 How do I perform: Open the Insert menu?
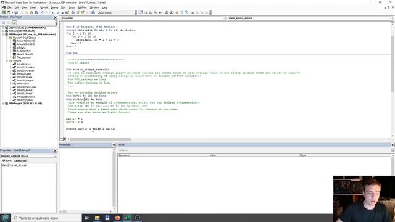click(33, 7)
